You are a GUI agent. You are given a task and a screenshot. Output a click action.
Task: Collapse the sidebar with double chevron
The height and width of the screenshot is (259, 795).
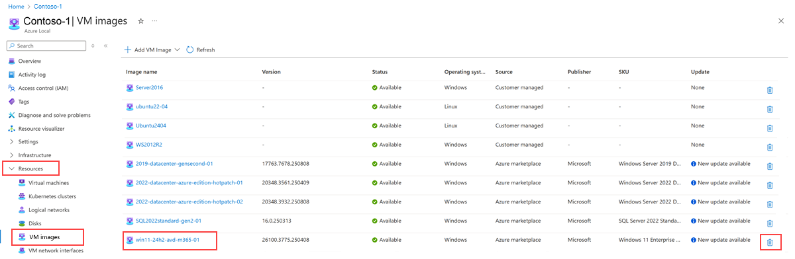(x=105, y=46)
